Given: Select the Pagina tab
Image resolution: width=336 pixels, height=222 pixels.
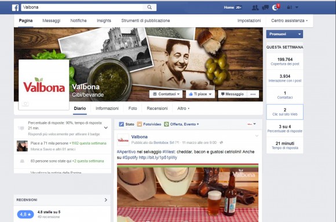Looking at the screenshot, I should tap(25, 21).
